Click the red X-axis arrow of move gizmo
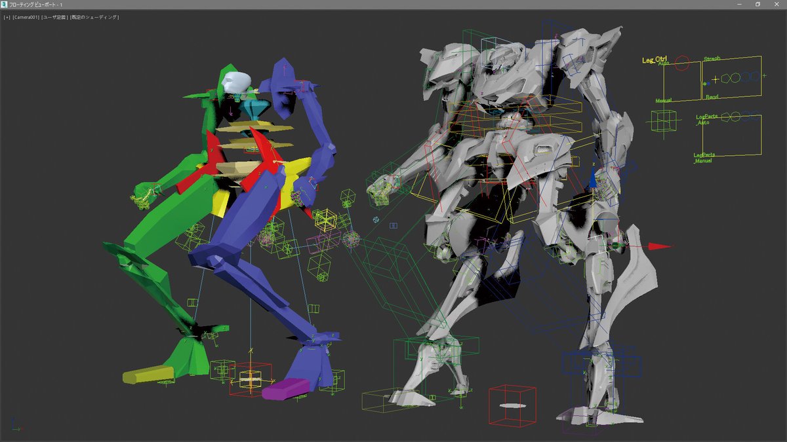 click(x=660, y=246)
